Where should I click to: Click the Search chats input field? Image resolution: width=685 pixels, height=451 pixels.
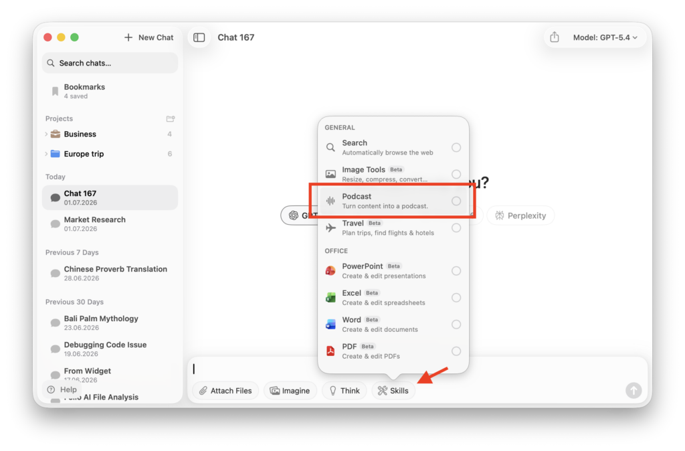[110, 63]
